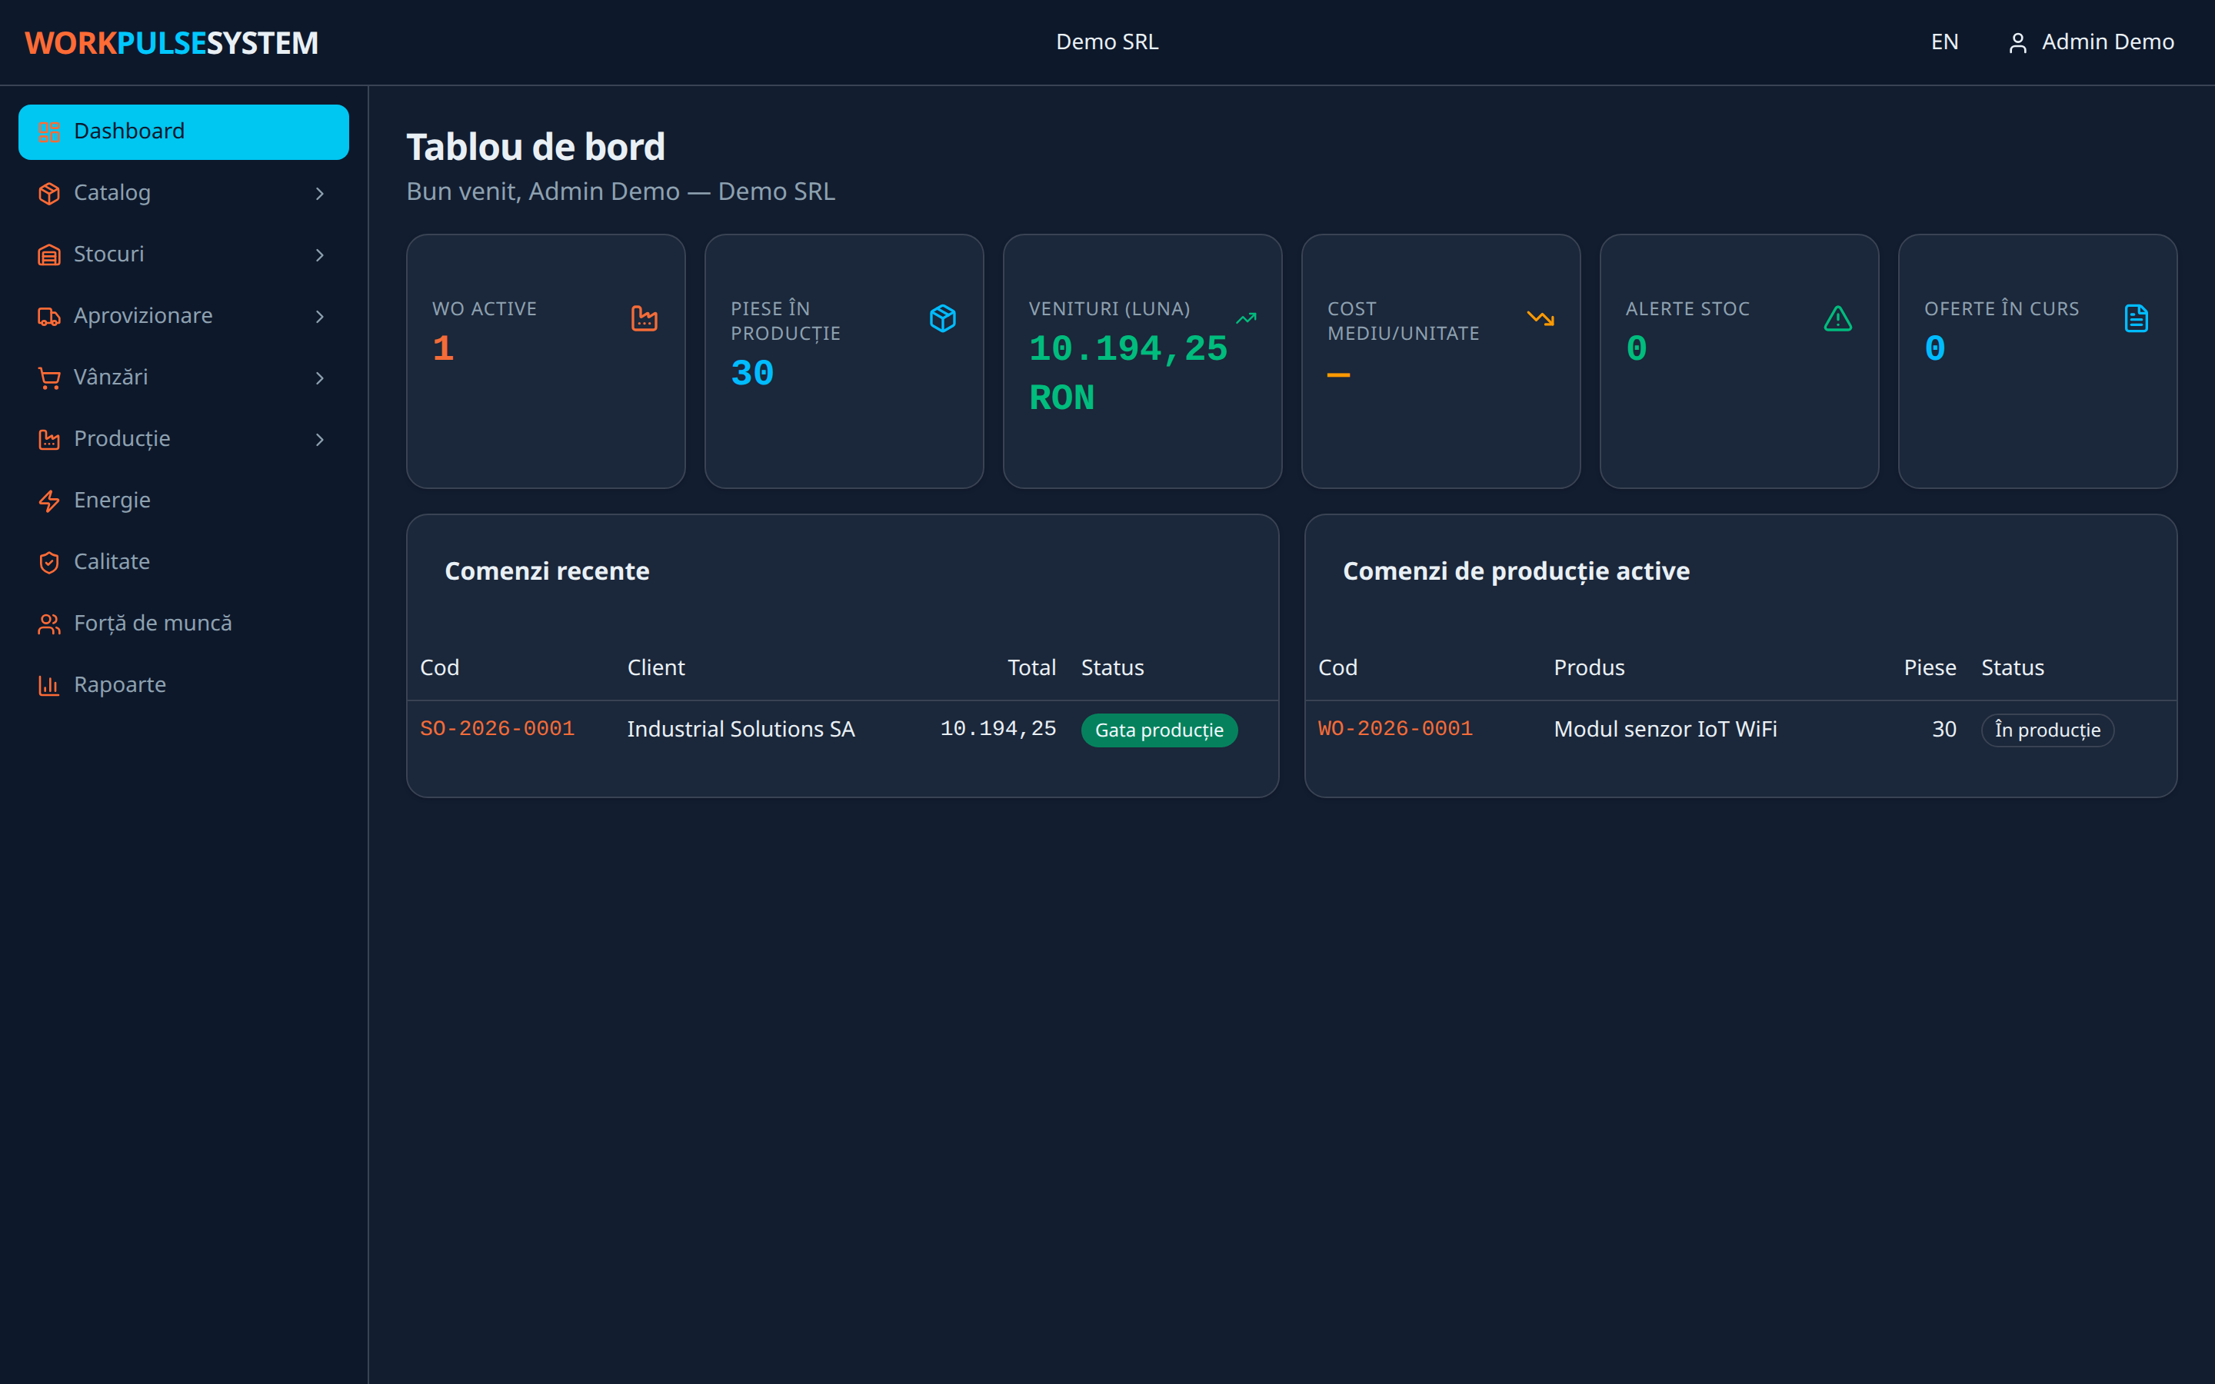Click the factory icon on WO Active card
The width and height of the screenshot is (2215, 1384).
[x=645, y=318]
